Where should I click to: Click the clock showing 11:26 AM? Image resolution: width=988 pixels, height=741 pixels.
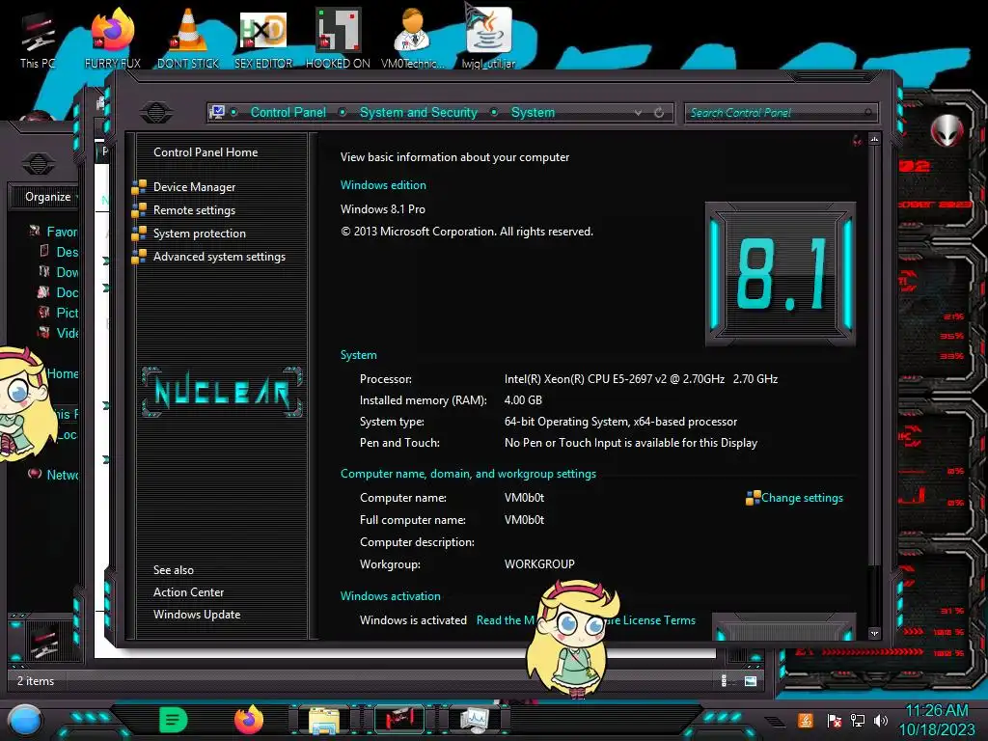click(936, 711)
